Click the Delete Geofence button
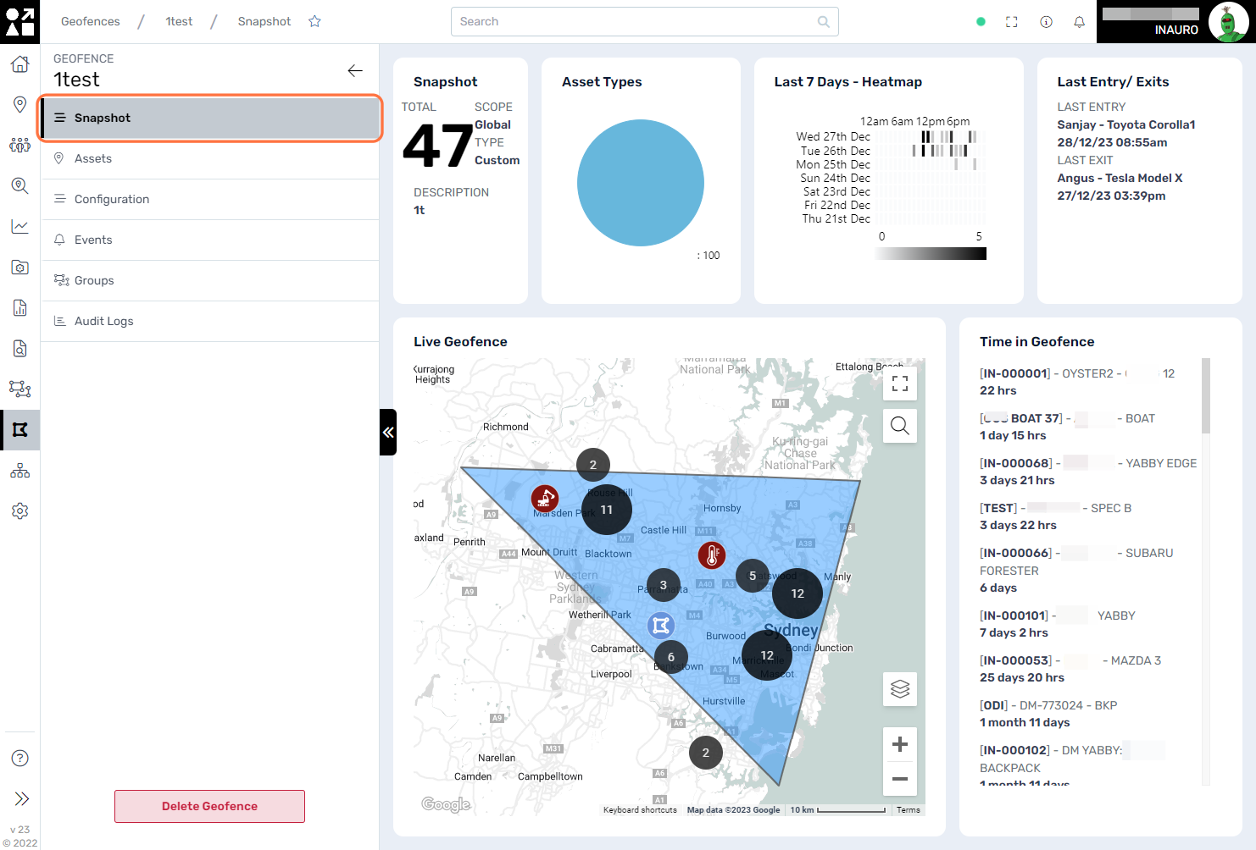 point(209,806)
